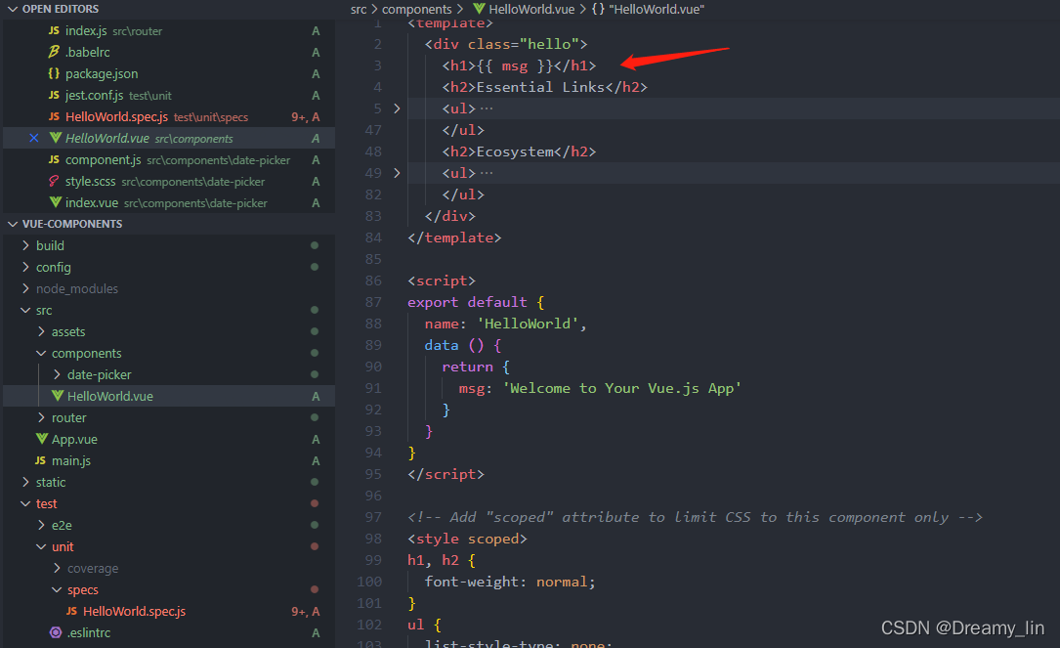The height and width of the screenshot is (648, 1060).
Task: Click the ESLint icon next to .eslintrc
Action: tap(56, 632)
